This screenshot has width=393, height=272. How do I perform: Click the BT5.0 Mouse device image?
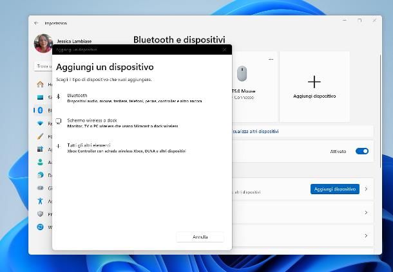point(242,73)
